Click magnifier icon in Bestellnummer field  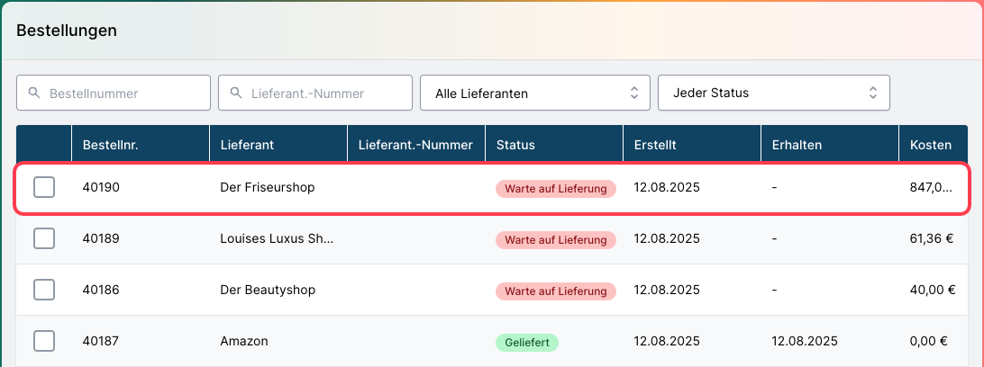pyautogui.click(x=34, y=94)
